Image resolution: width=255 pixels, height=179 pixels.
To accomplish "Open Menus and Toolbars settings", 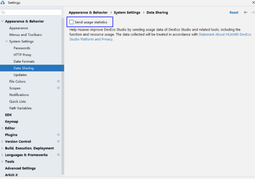I will click(25, 35).
